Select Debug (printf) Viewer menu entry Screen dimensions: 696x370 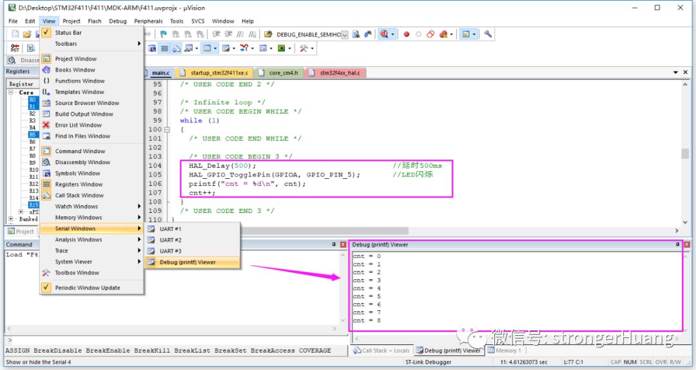pos(188,262)
